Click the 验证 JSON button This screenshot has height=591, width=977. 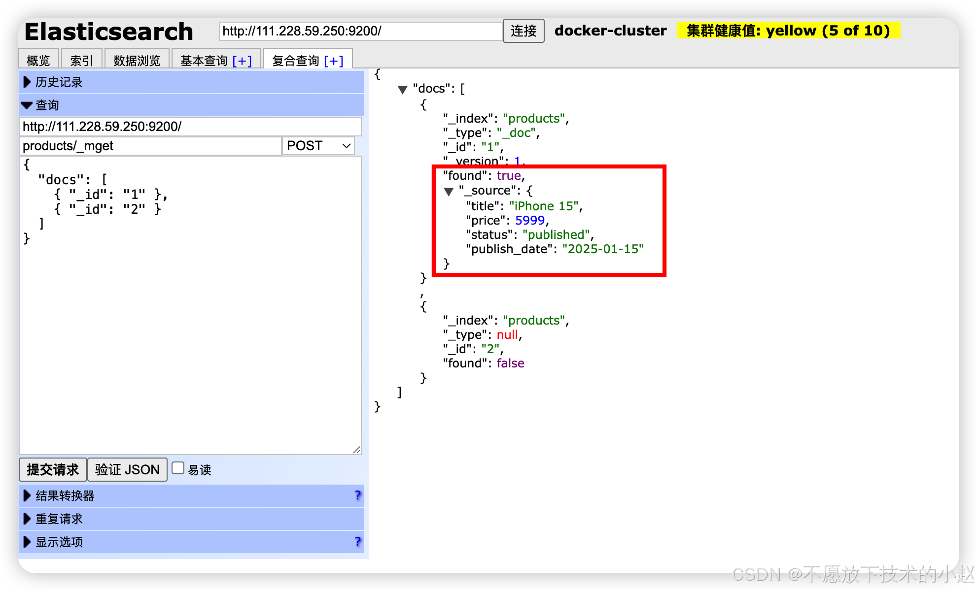[x=127, y=470]
